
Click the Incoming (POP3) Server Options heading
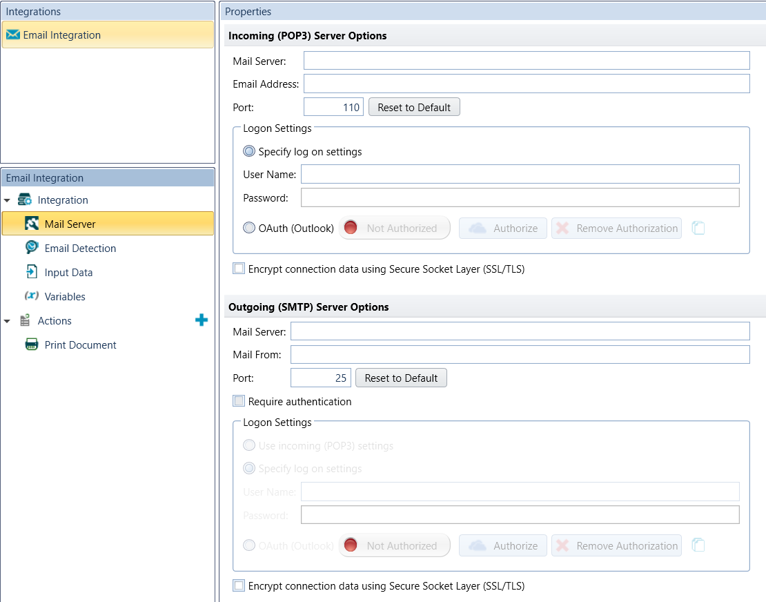pos(307,36)
